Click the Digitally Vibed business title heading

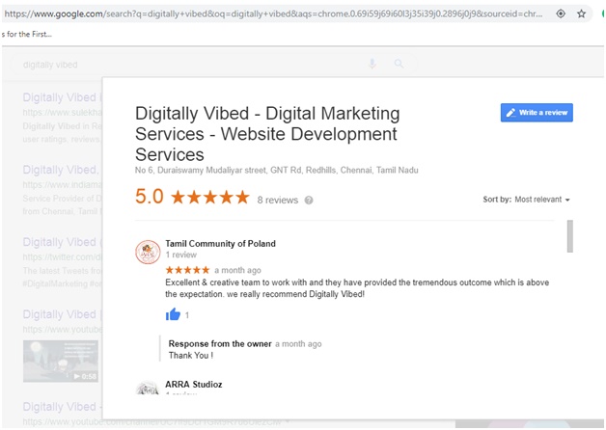(x=267, y=134)
